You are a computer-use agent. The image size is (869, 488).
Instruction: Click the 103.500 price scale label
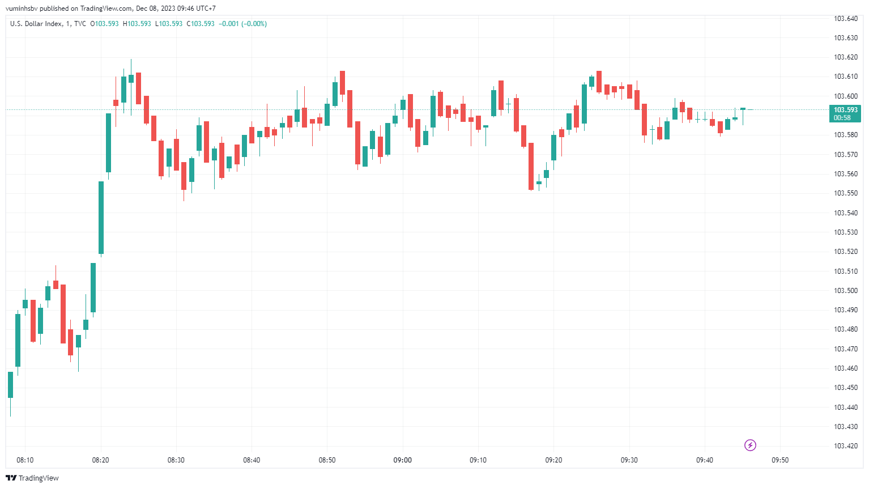click(x=845, y=291)
